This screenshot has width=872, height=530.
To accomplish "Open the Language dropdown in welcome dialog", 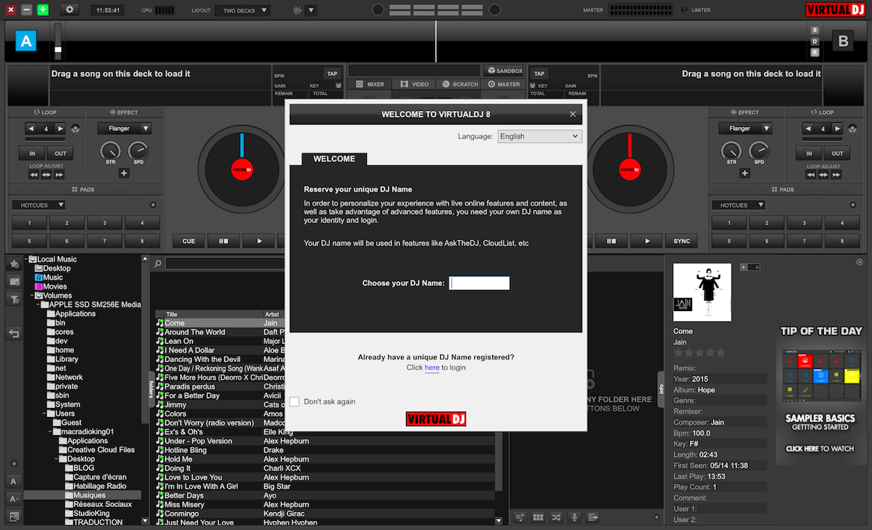I will [x=539, y=136].
